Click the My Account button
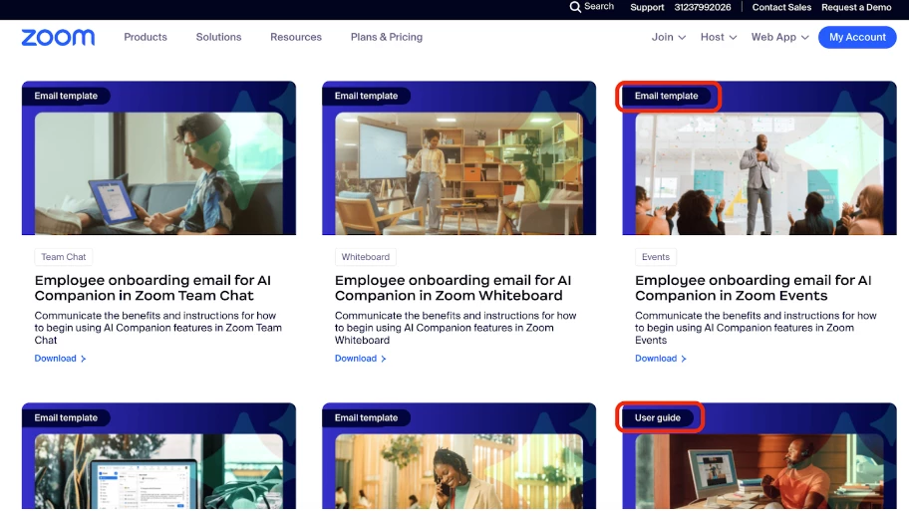The width and height of the screenshot is (909, 517). click(x=857, y=37)
